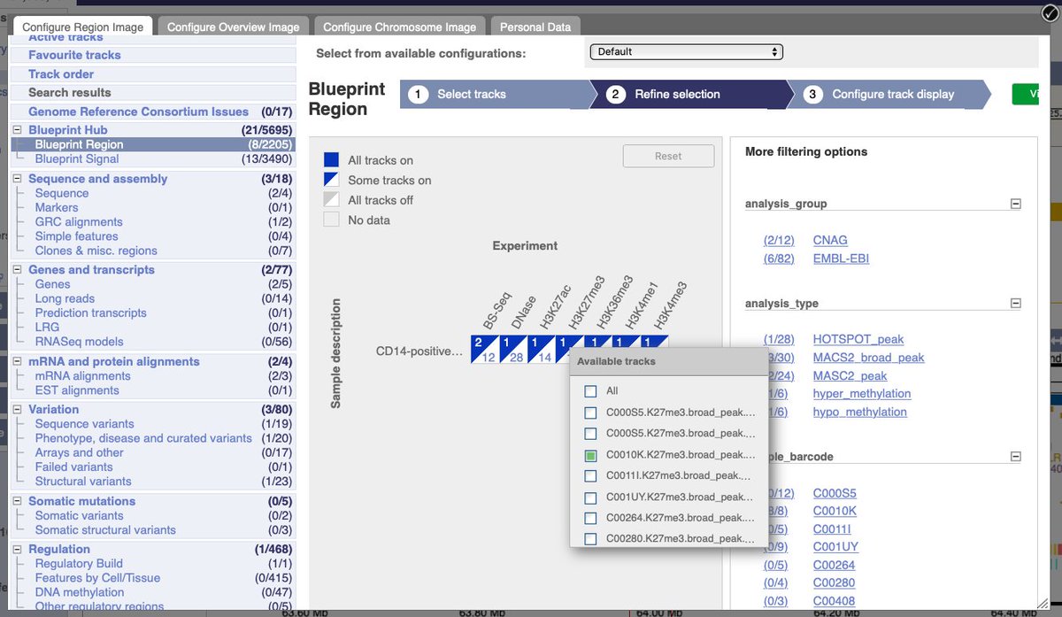Filter by sample barcode C001UY

coord(835,547)
